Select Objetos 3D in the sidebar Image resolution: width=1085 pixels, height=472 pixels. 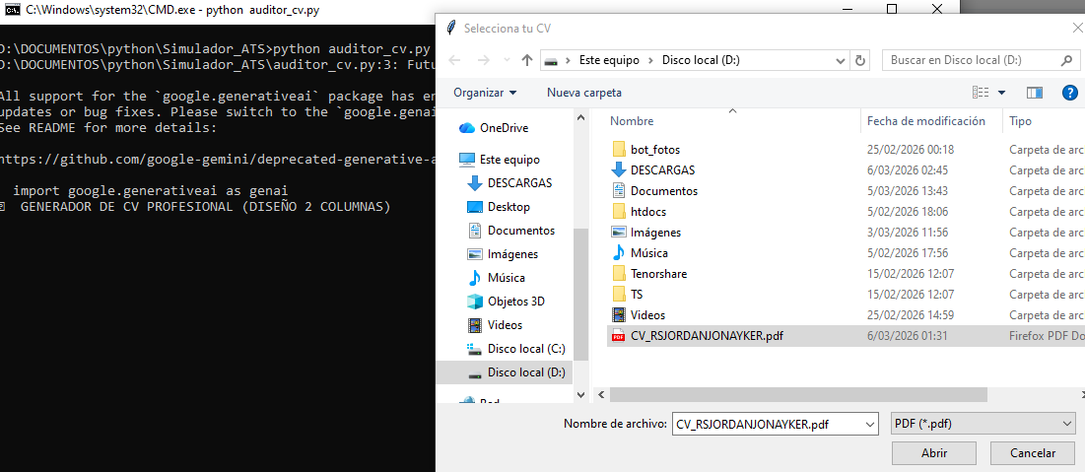pyautogui.click(x=515, y=302)
